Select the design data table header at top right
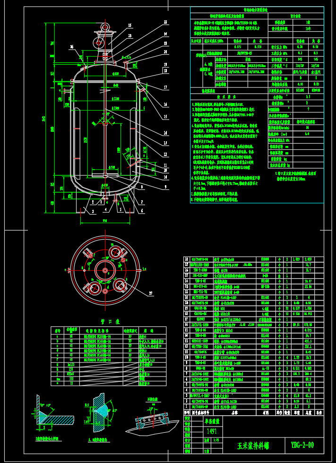The image size is (336, 463). [255, 9]
